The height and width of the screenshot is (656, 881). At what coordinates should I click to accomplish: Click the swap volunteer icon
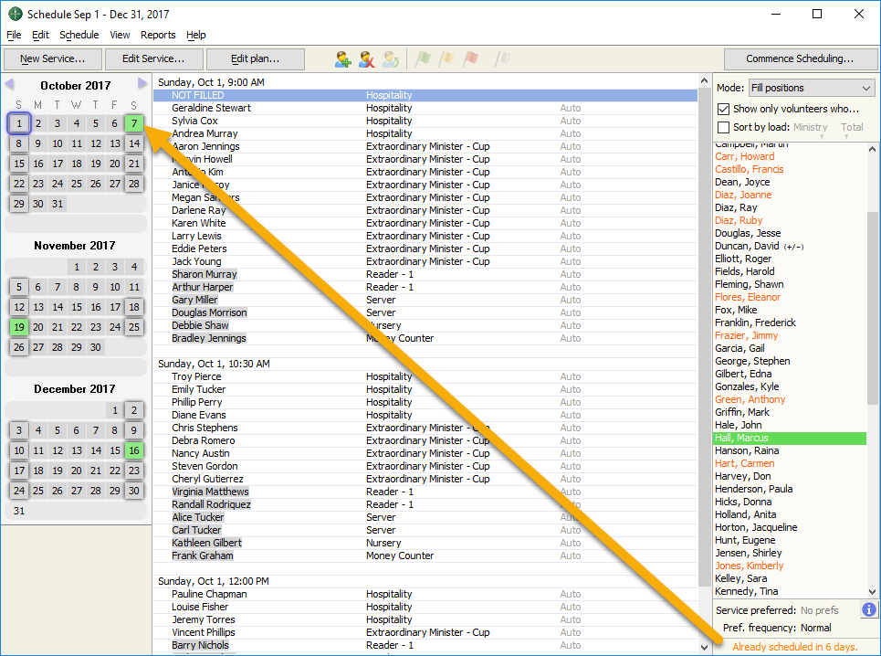[x=391, y=59]
